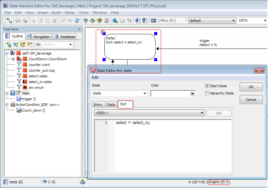Click the 'trigger /select = 0;' transition label

(x=208, y=43)
